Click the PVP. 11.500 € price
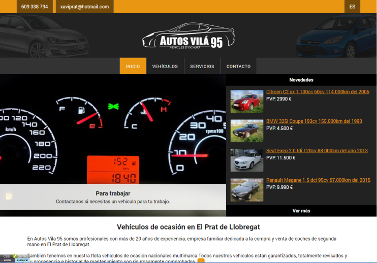Viewport: 377px width, 263px height. [280, 158]
